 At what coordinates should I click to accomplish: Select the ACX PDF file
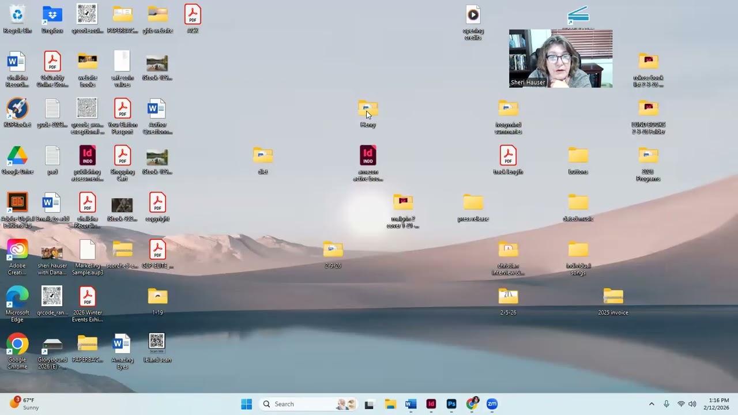[x=193, y=19]
